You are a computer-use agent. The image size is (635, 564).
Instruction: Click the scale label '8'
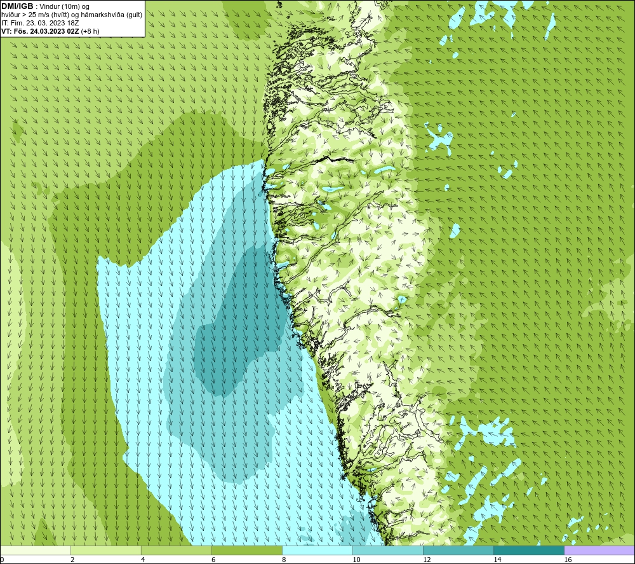284,560
